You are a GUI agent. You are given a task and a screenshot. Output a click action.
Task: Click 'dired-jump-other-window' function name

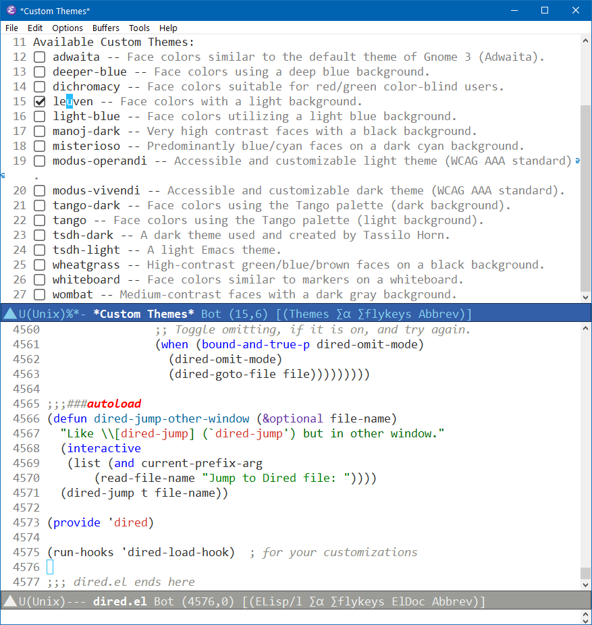(171, 418)
